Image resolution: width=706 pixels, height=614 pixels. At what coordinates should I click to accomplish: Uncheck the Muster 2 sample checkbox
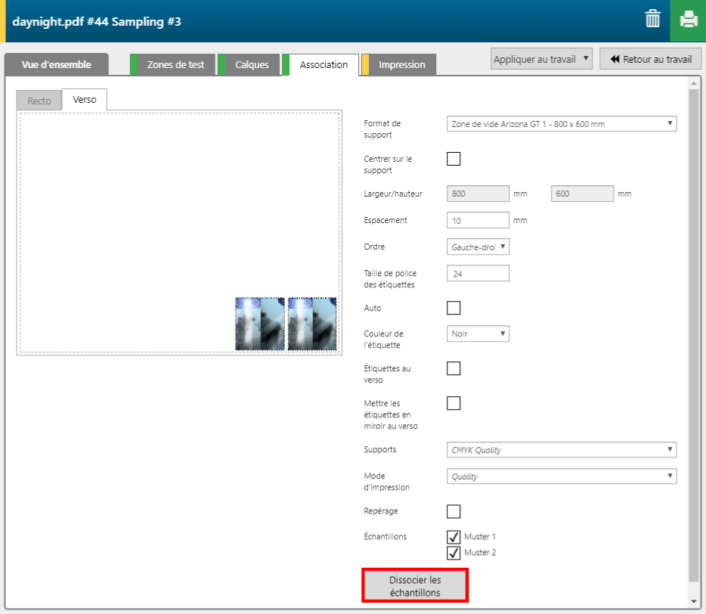[x=454, y=553]
